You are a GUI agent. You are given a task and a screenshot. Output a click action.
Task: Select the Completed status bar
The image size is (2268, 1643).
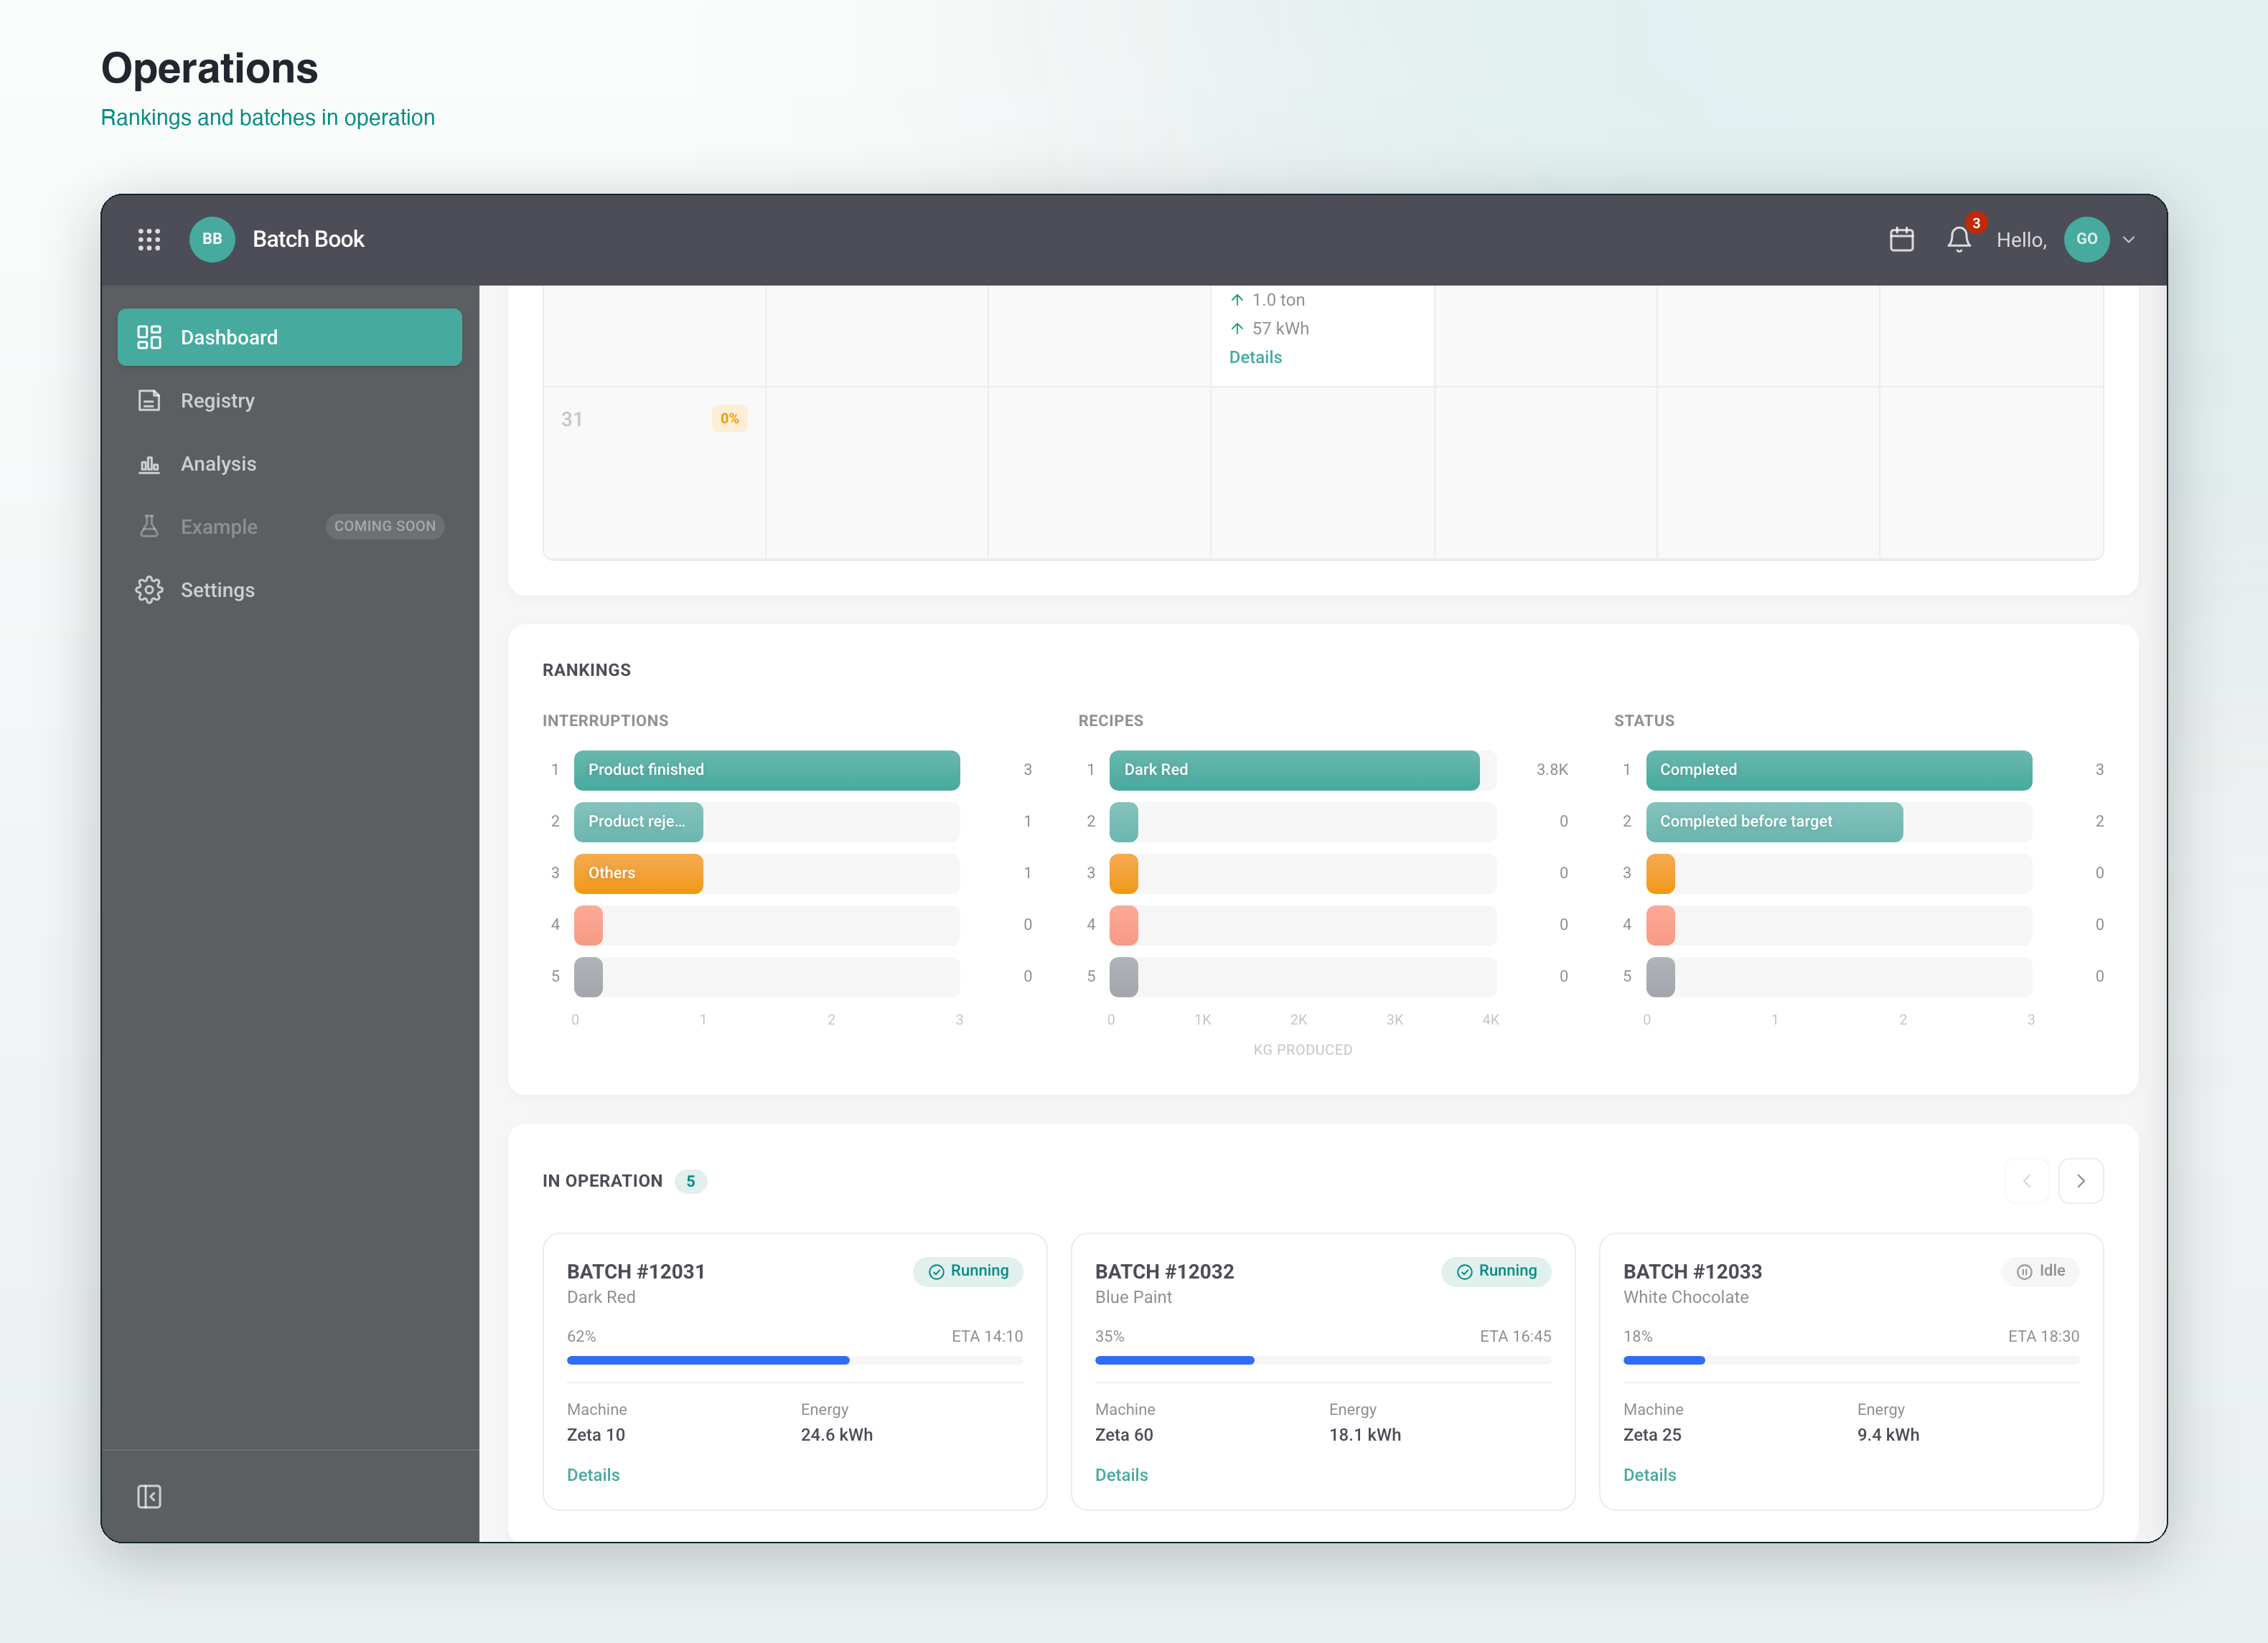(x=1839, y=770)
